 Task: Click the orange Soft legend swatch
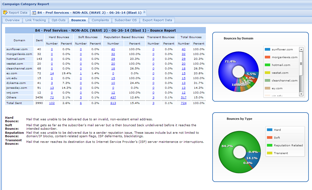point(269,137)
